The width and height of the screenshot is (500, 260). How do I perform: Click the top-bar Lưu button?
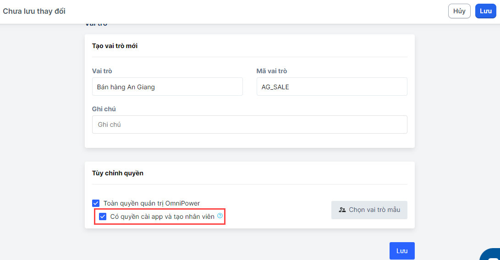pos(486,11)
